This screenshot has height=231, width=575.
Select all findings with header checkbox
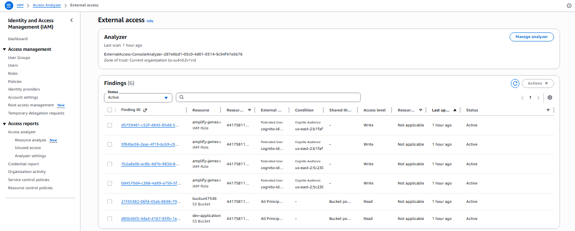point(110,110)
